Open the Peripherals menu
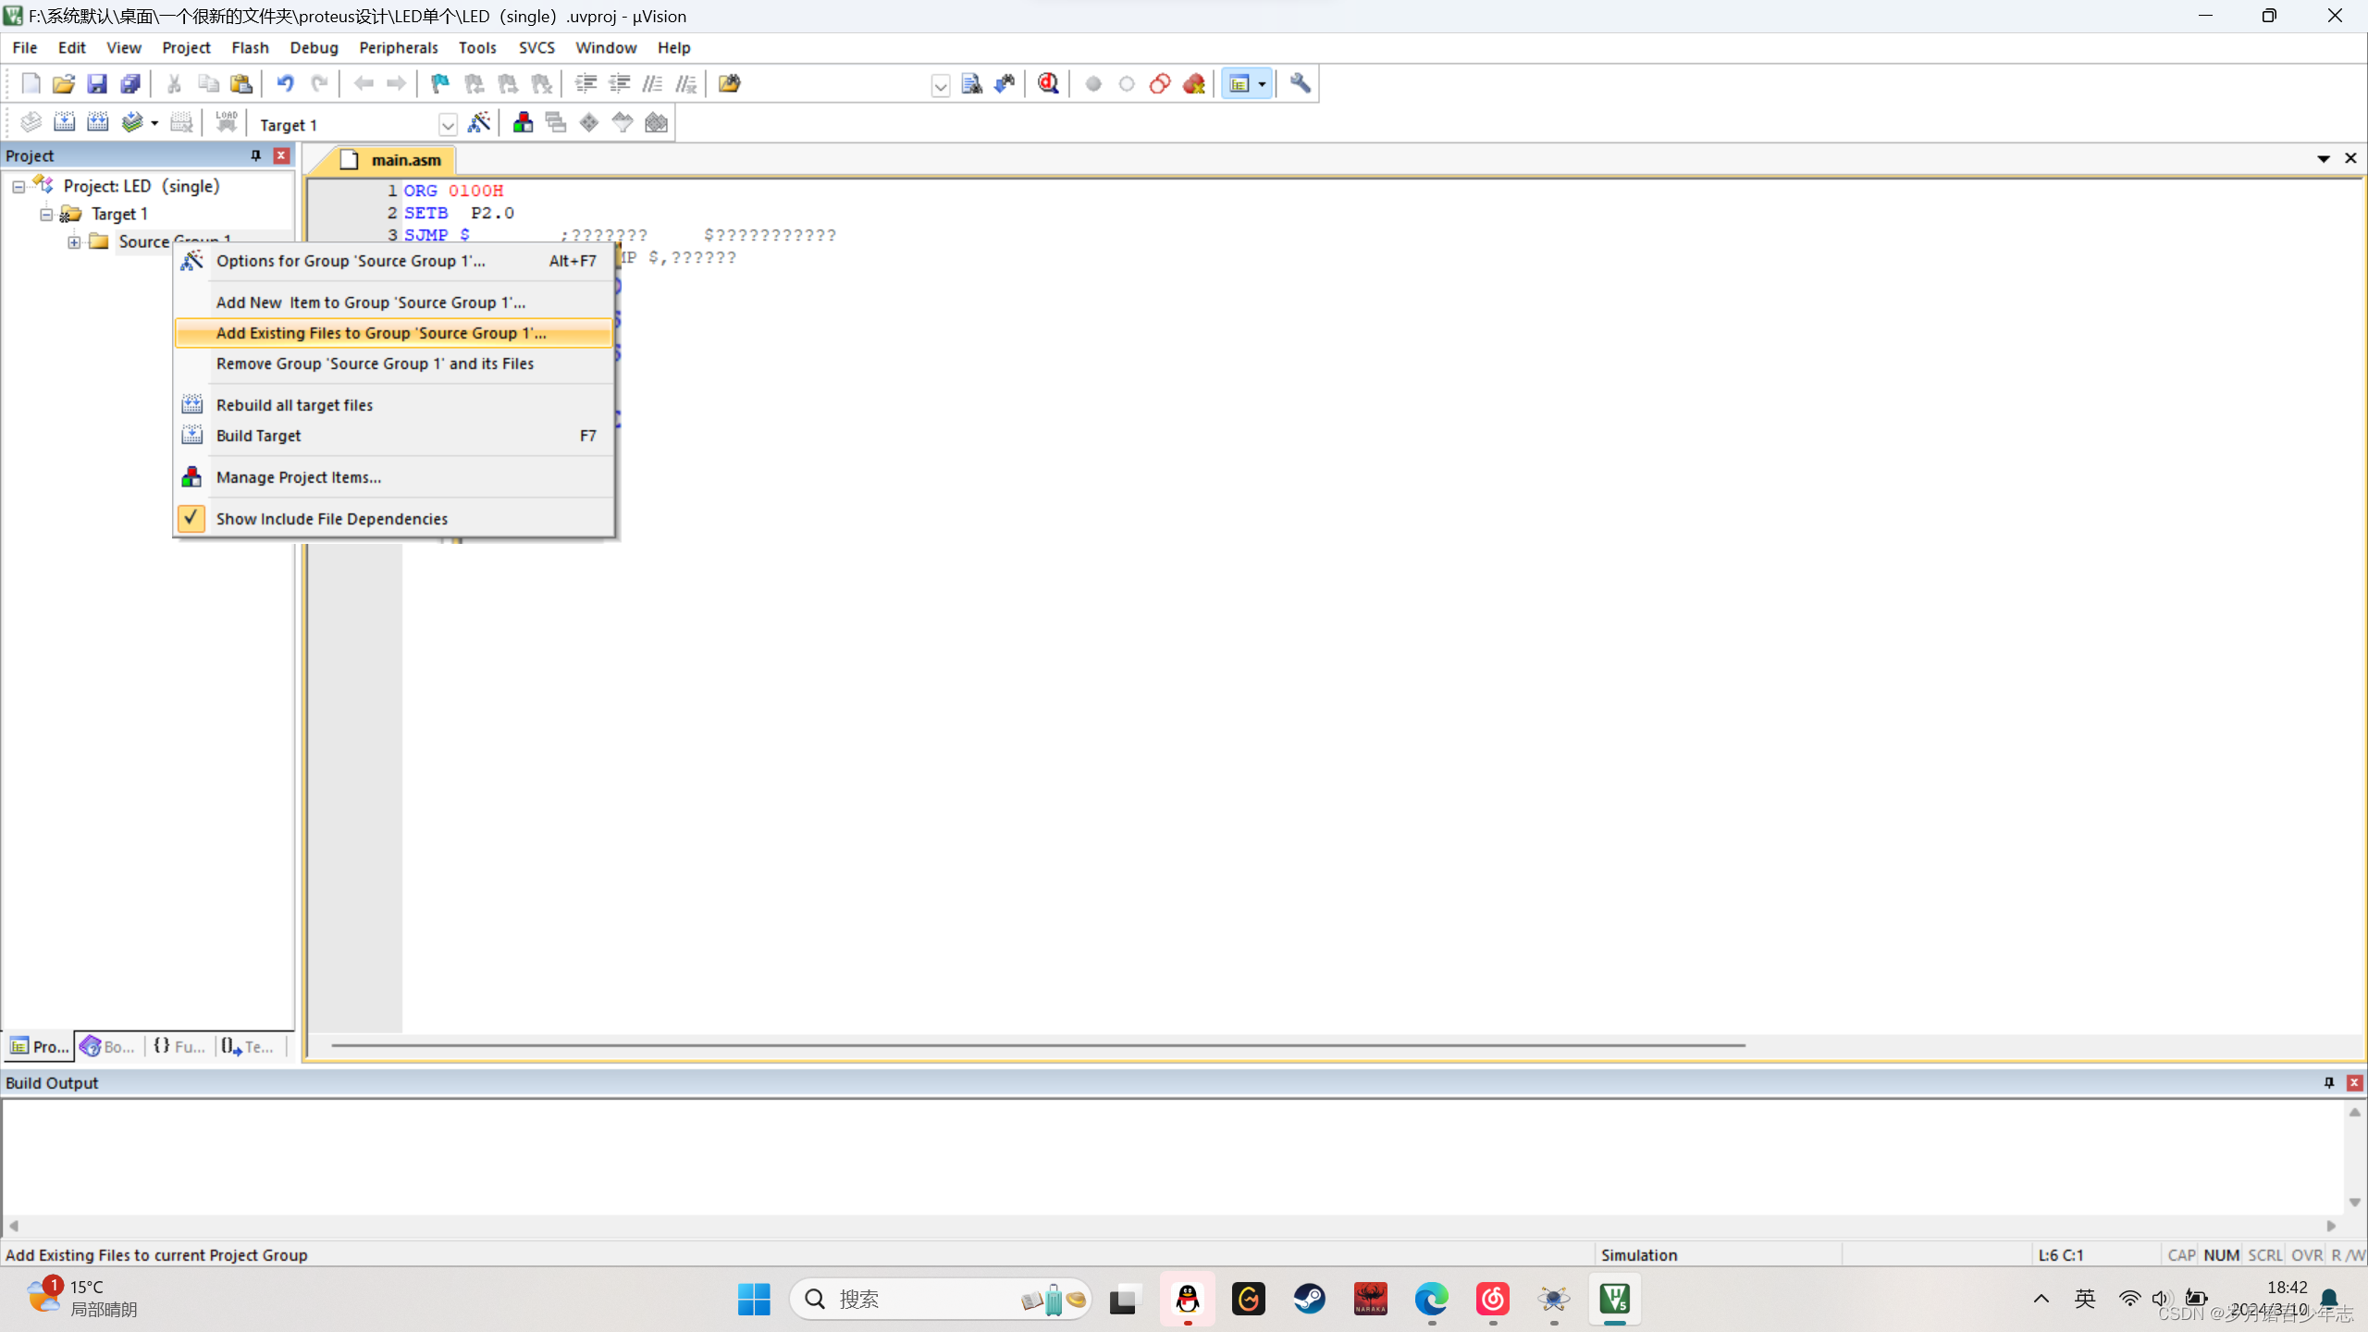Image resolution: width=2368 pixels, height=1332 pixels. pyautogui.click(x=399, y=47)
